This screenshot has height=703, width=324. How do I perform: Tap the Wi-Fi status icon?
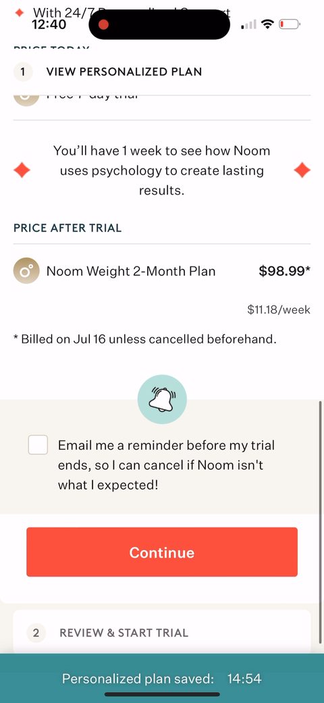tap(267, 24)
